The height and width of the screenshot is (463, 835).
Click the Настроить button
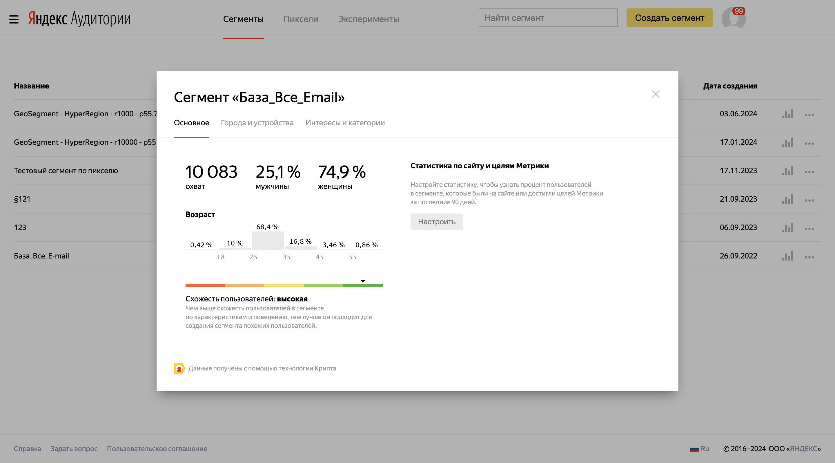pos(437,222)
